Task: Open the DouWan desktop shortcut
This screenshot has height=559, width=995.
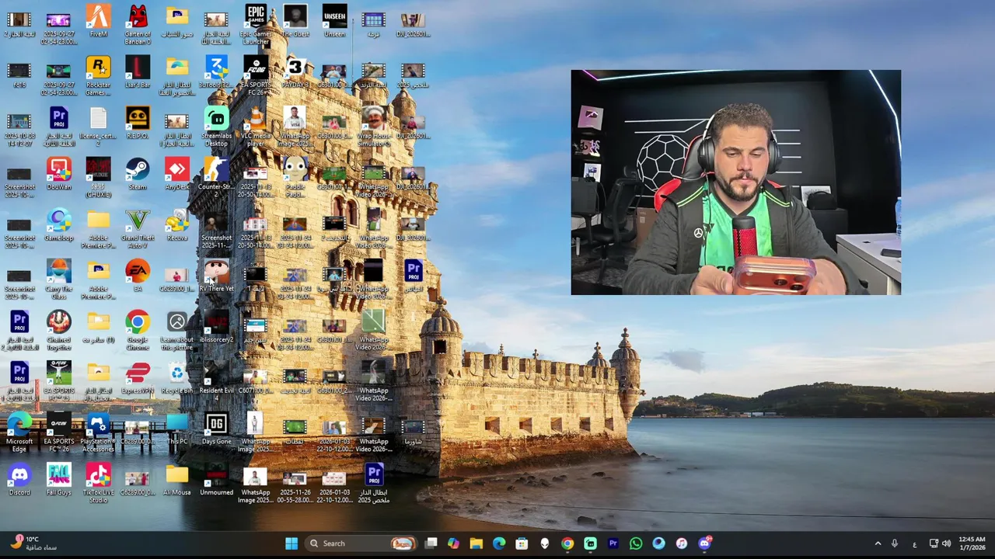Action: coord(59,174)
